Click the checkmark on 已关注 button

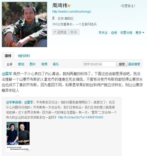pos(55,32)
